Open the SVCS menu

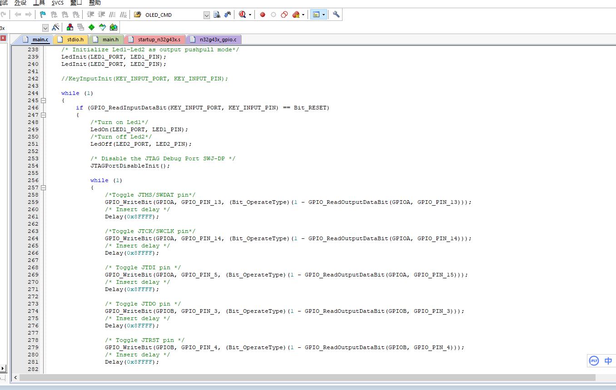click(x=58, y=3)
